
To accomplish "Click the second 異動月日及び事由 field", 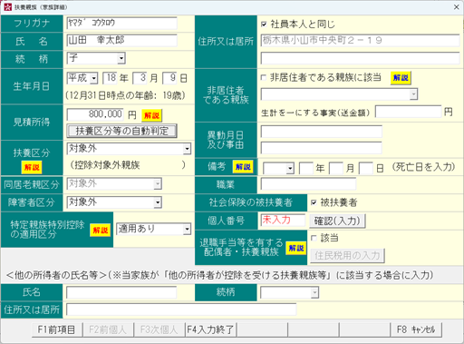I will [x=322, y=148].
